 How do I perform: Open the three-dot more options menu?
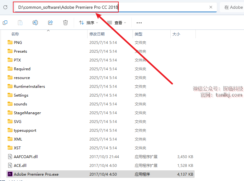[139, 23]
